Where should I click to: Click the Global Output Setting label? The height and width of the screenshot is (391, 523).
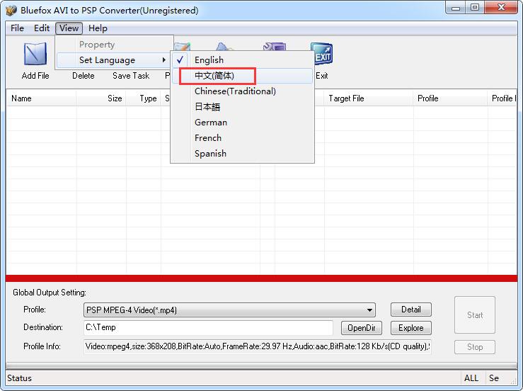(50, 293)
